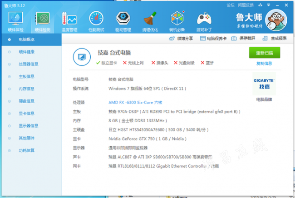This screenshot has height=198, width=295.
Task: Click 电脑品牌 label under logo
Action: pyautogui.click(x=264, y=99)
